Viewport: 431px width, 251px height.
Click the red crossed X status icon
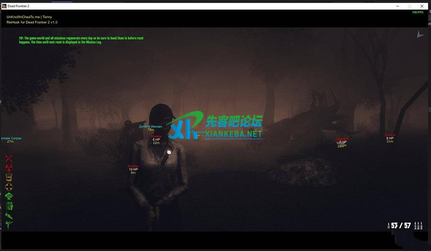tap(9, 158)
